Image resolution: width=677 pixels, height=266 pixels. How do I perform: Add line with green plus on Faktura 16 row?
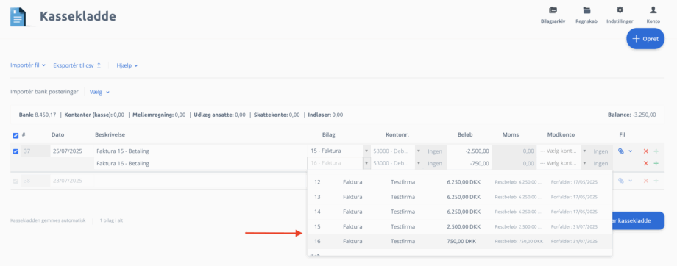(656, 163)
